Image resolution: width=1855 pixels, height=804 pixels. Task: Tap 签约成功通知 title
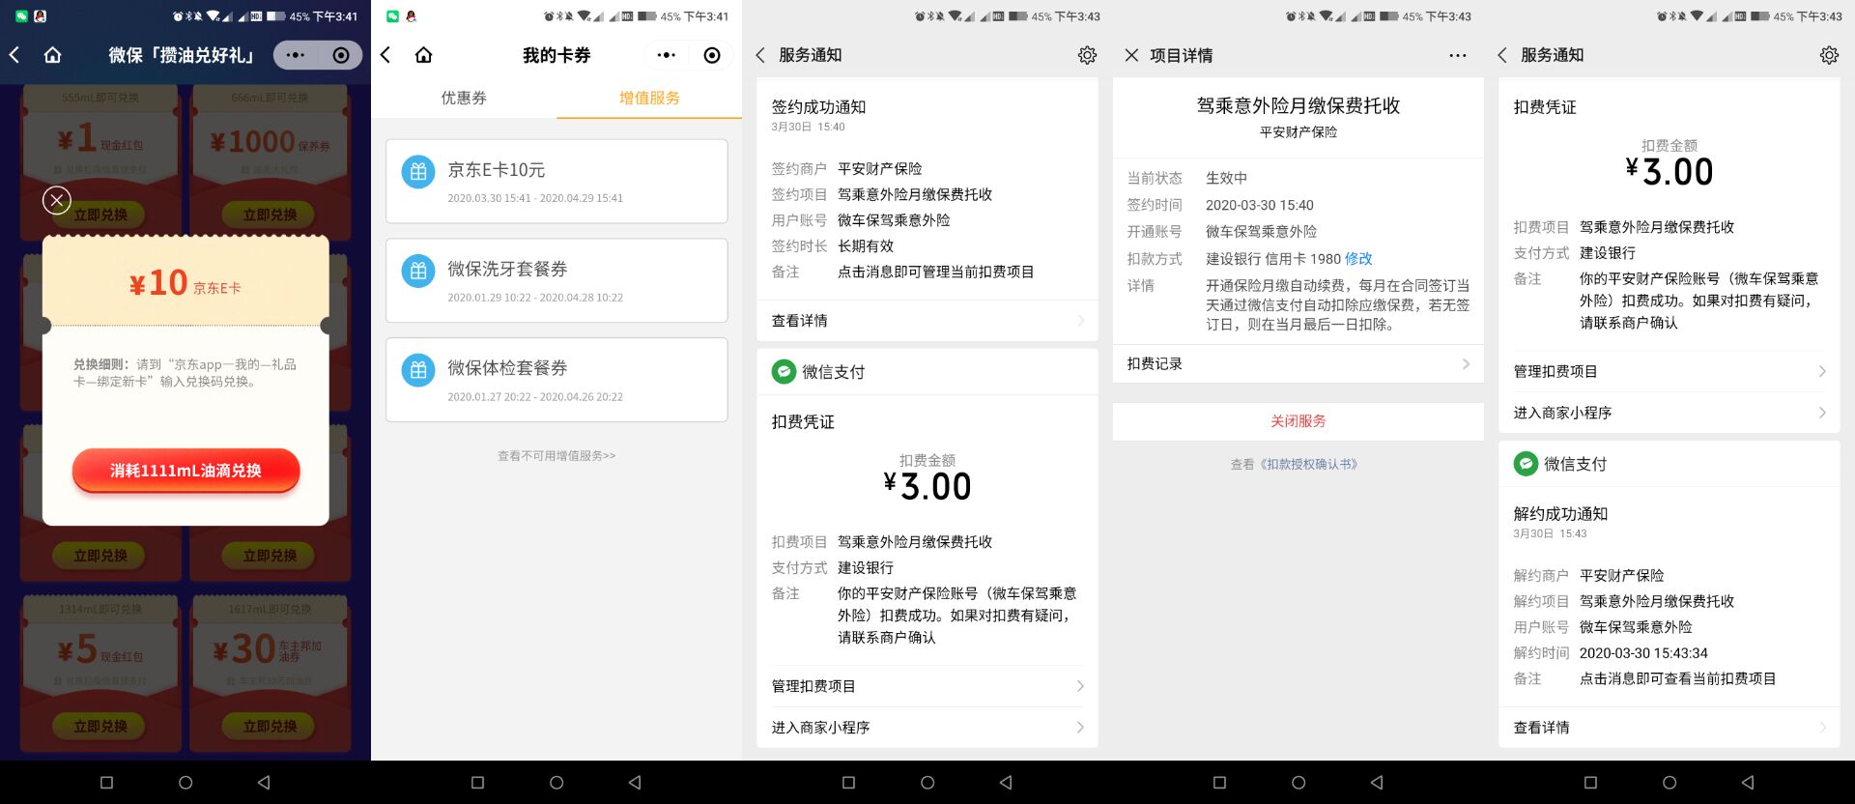tap(818, 107)
